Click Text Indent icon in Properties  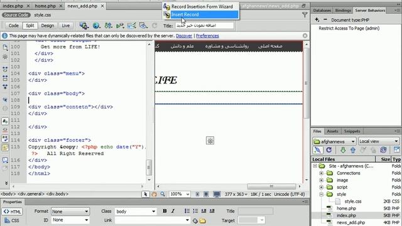point(212,211)
